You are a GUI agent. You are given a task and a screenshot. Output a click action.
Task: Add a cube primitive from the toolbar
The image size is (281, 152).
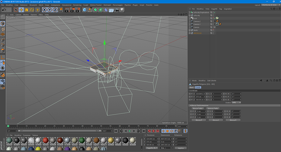coord(85,10)
